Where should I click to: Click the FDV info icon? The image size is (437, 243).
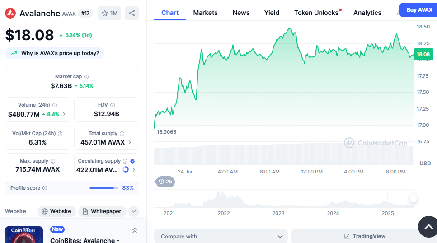pyautogui.click(x=113, y=105)
